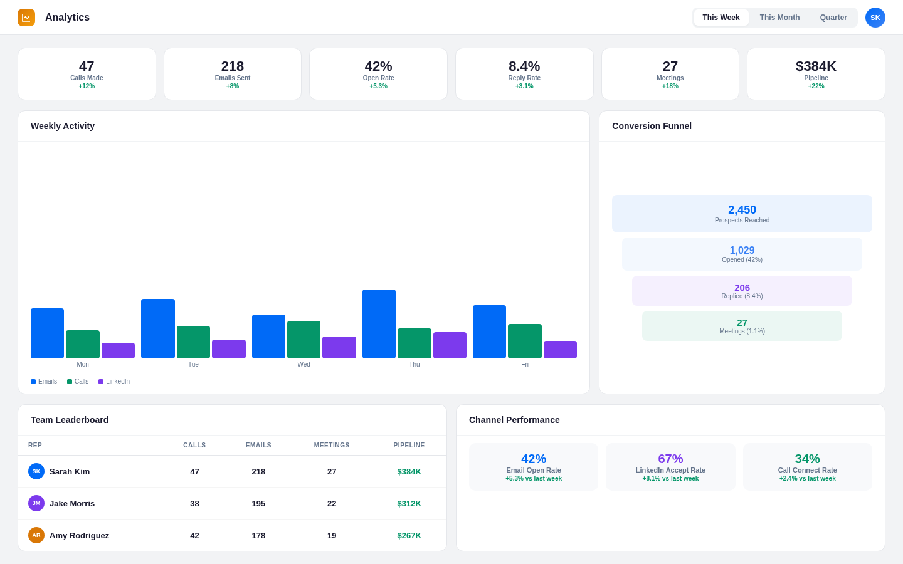Open the Calls Made stat card
The height and width of the screenshot is (564, 903).
click(x=87, y=74)
